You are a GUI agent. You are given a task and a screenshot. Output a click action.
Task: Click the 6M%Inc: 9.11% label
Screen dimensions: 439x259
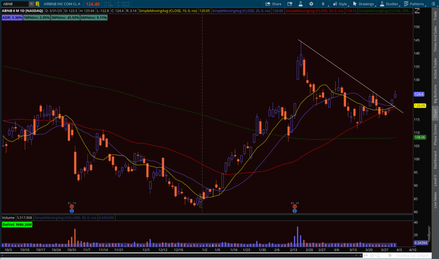94,18
